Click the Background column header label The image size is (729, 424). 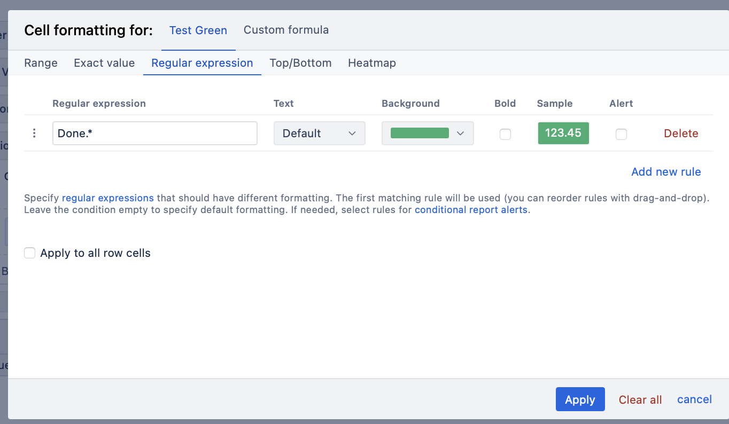pyautogui.click(x=410, y=104)
